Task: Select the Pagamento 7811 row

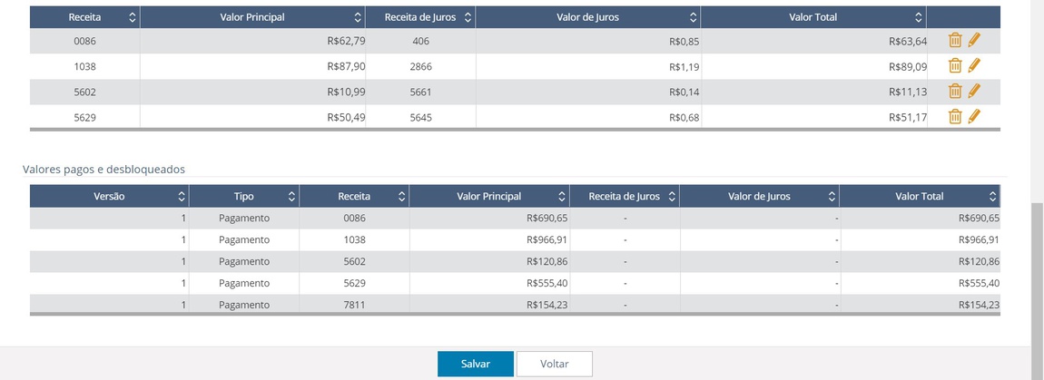Action: pos(515,305)
